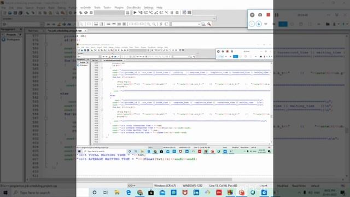Stop the debugger with the square icon
The image size is (350, 197).
[x=177, y=13]
